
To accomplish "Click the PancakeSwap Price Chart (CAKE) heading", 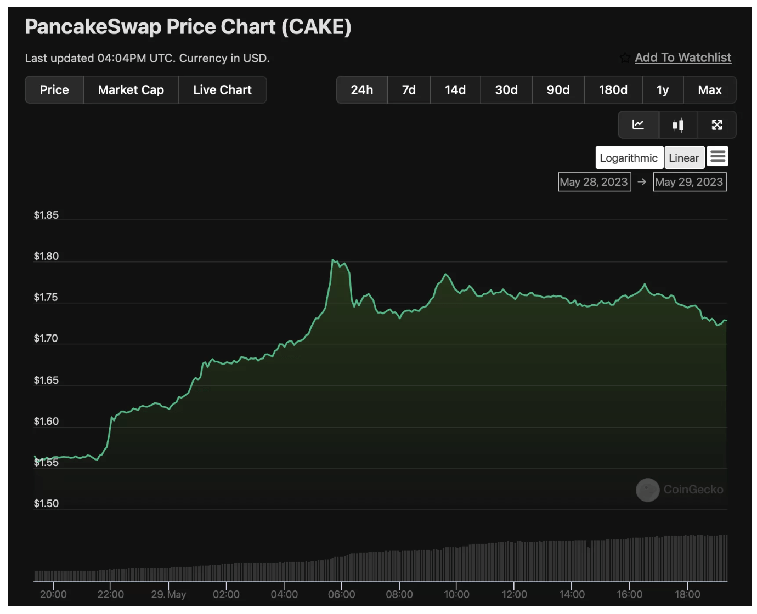I will coord(188,27).
